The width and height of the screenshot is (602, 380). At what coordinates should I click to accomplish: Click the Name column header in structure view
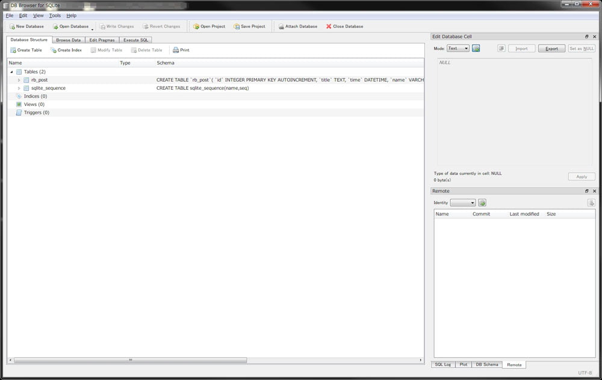63,63
